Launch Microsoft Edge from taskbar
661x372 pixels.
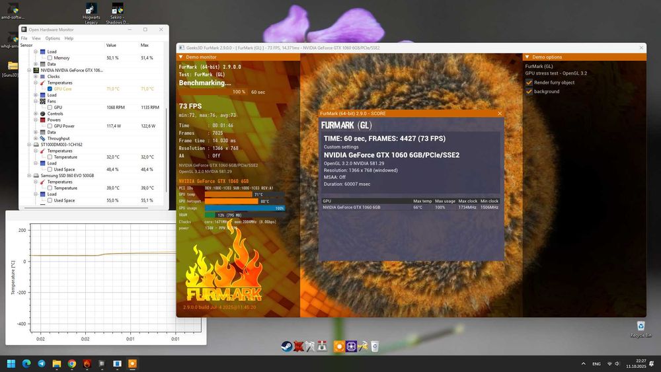coord(26,363)
